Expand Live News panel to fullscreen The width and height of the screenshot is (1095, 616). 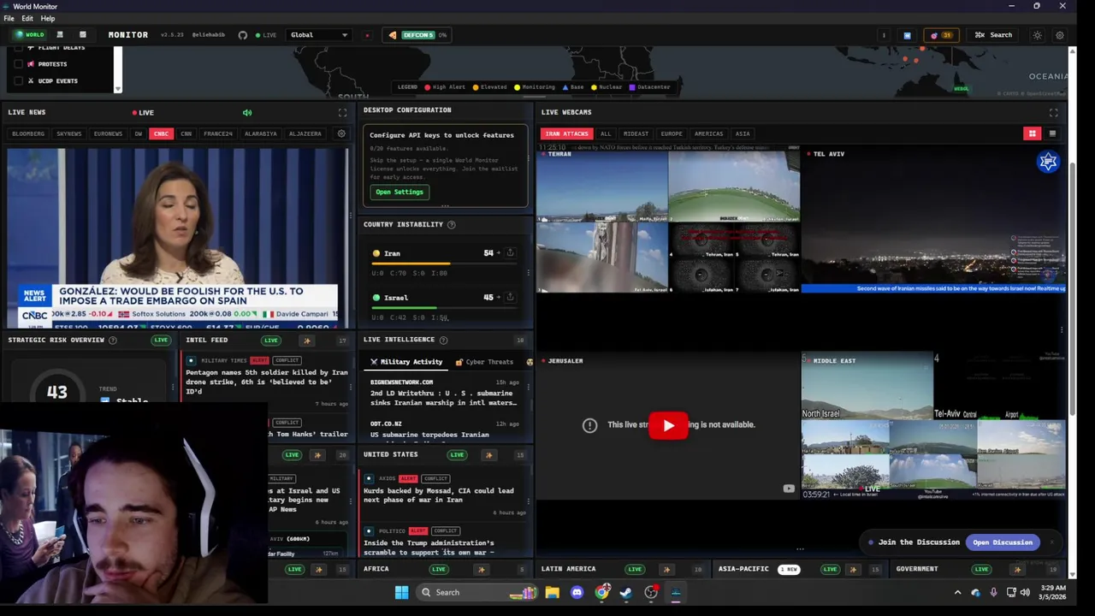[342, 112]
